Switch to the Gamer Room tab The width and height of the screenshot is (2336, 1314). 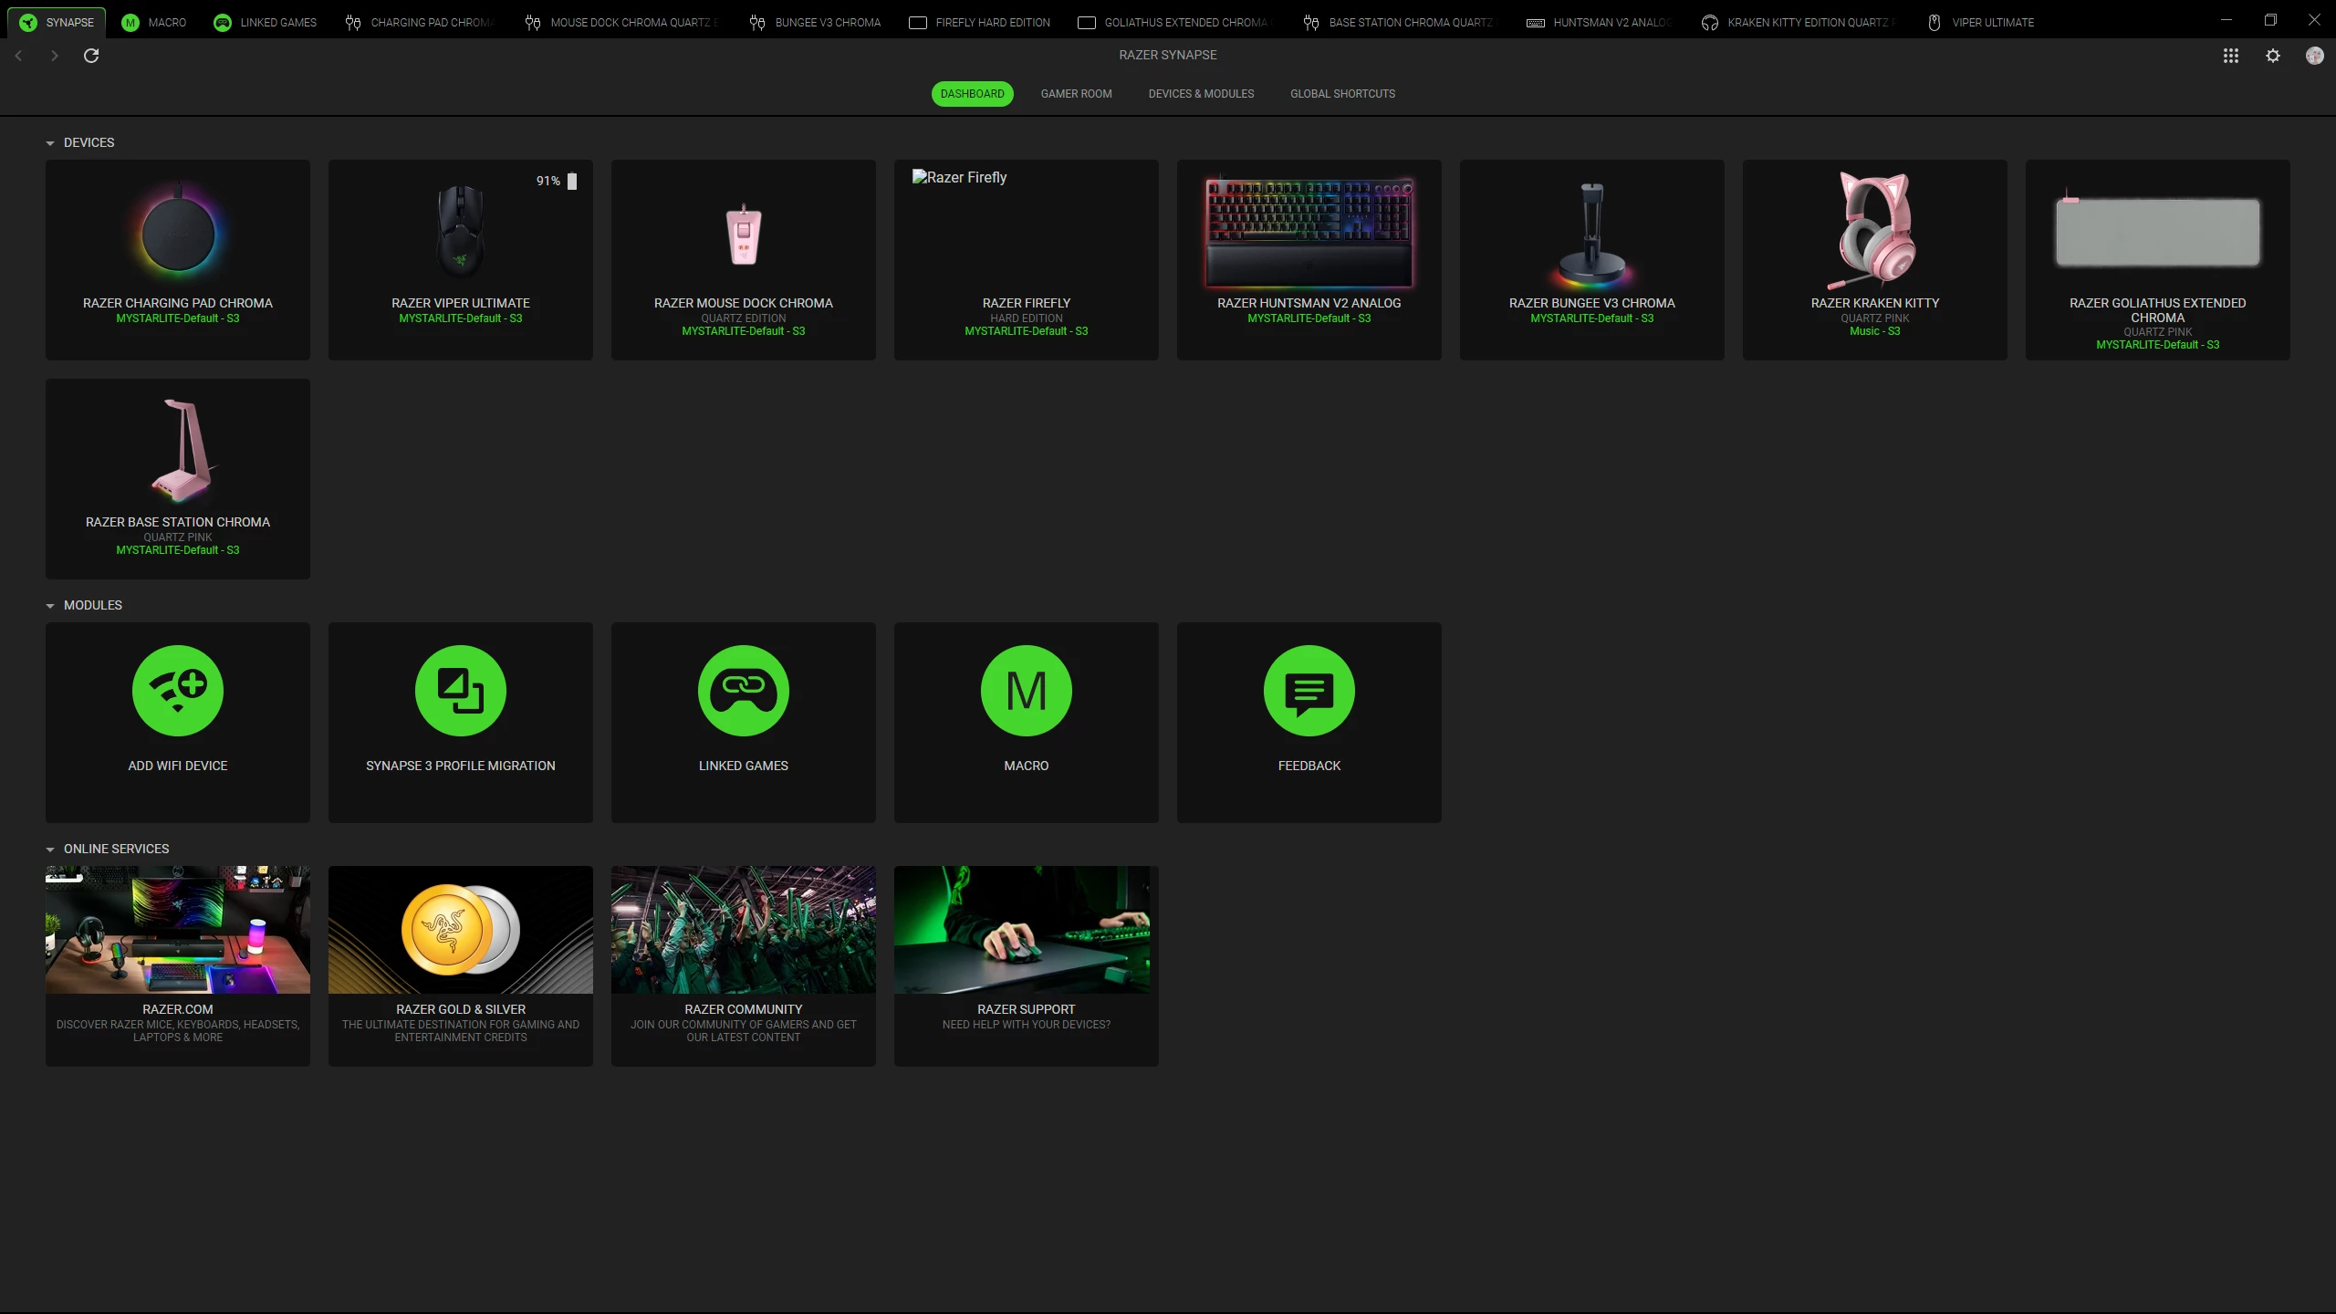click(1076, 94)
